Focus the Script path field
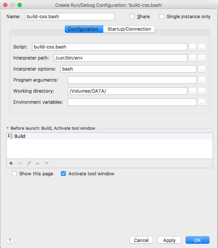This screenshot has width=218, height=248. click(x=110, y=47)
